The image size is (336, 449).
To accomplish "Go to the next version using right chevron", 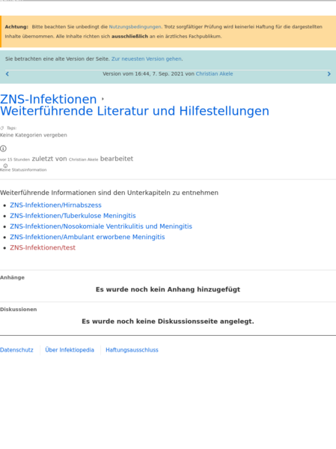I will coord(329,74).
